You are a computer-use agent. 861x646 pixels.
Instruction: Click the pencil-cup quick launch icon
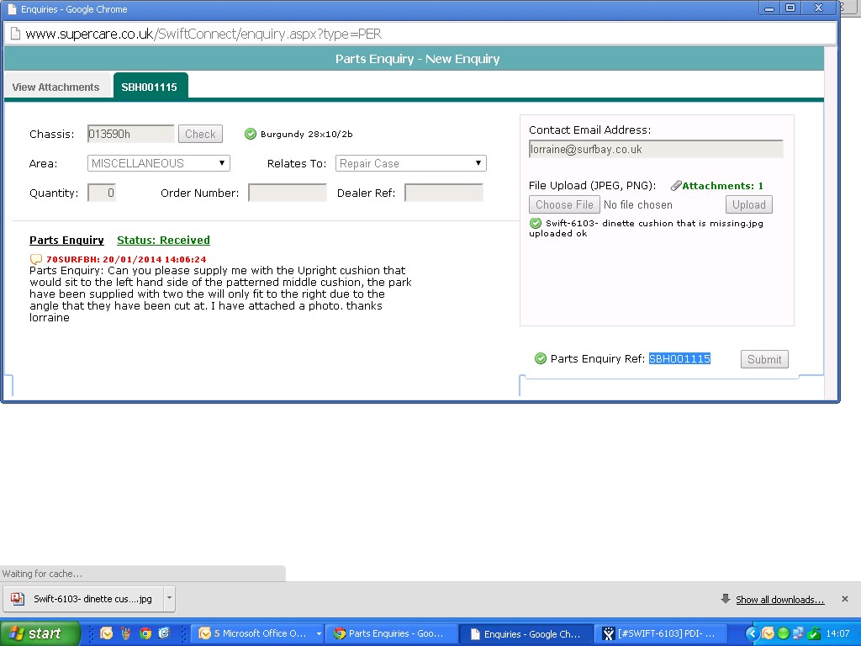[126, 633]
